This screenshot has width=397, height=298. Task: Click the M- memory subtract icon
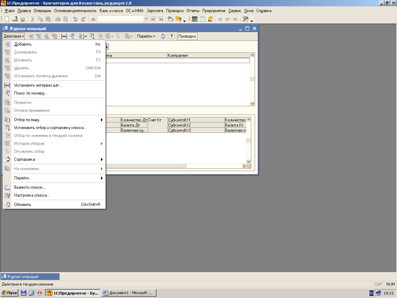click(236, 19)
